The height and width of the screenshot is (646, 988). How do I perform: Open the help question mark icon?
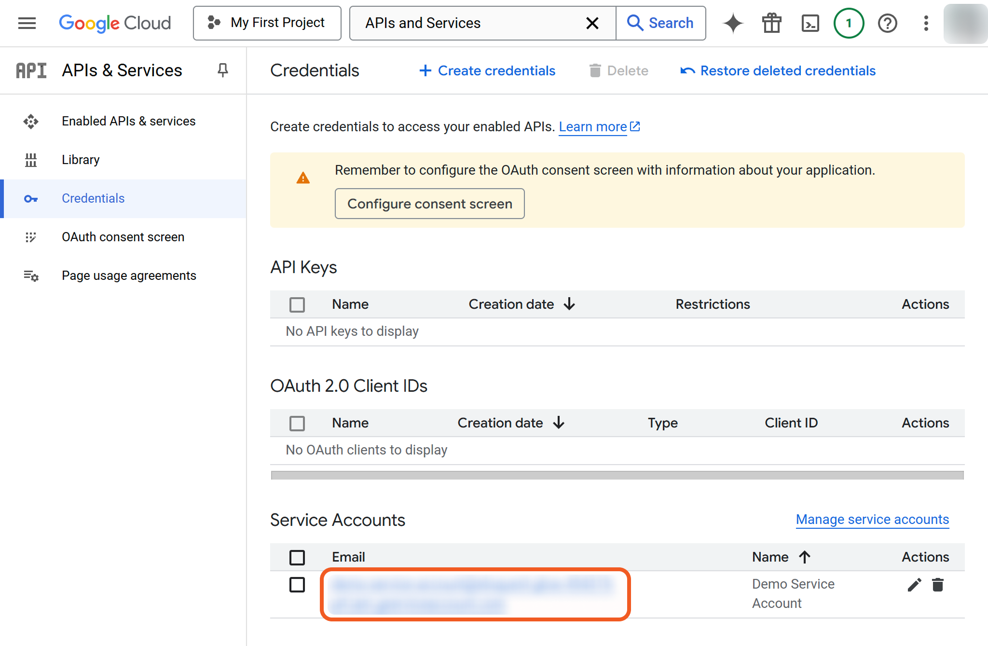click(x=887, y=23)
